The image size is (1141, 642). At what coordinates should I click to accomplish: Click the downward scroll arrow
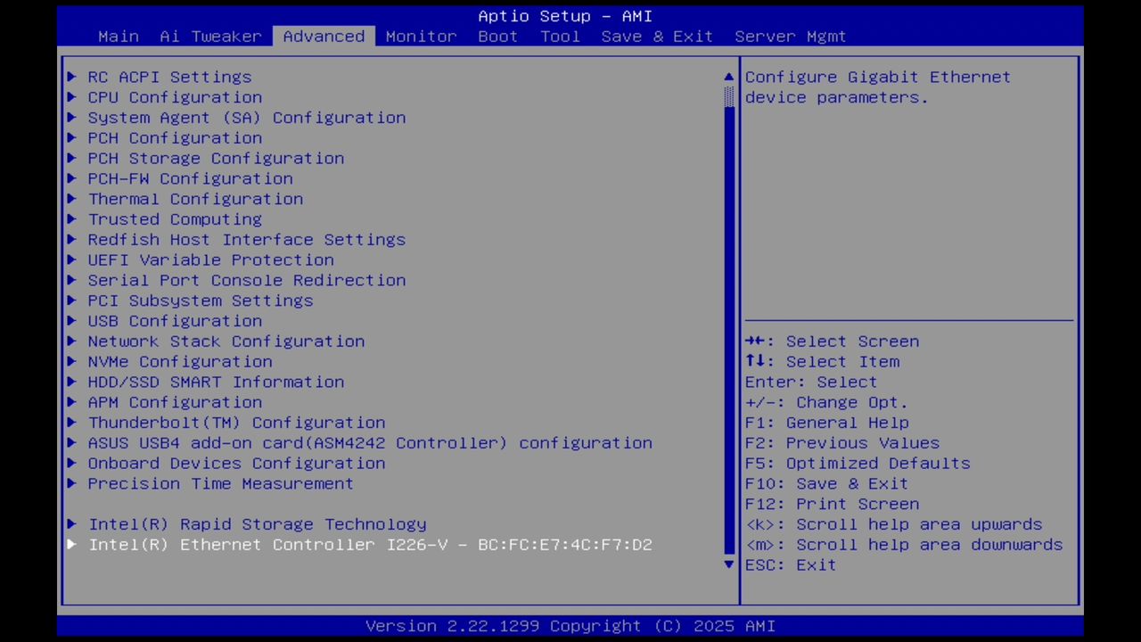(728, 564)
